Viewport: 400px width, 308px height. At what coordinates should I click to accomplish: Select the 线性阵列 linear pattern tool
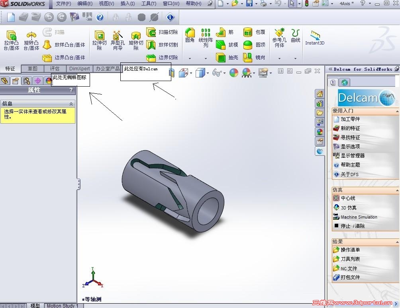[206, 38]
